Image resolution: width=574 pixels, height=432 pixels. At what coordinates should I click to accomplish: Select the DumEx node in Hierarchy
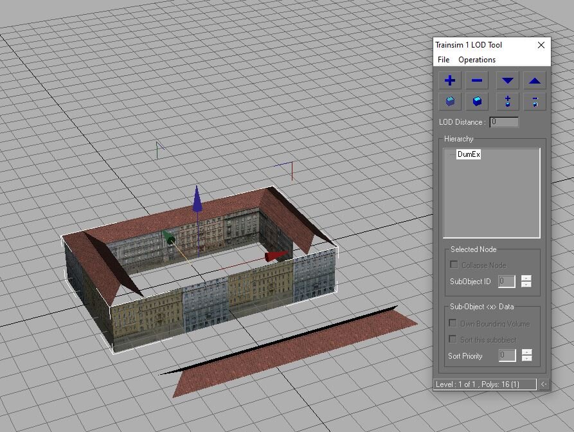coord(469,154)
